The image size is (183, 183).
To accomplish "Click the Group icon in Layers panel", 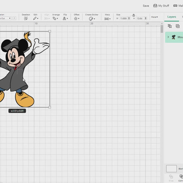I will coord(170,26).
